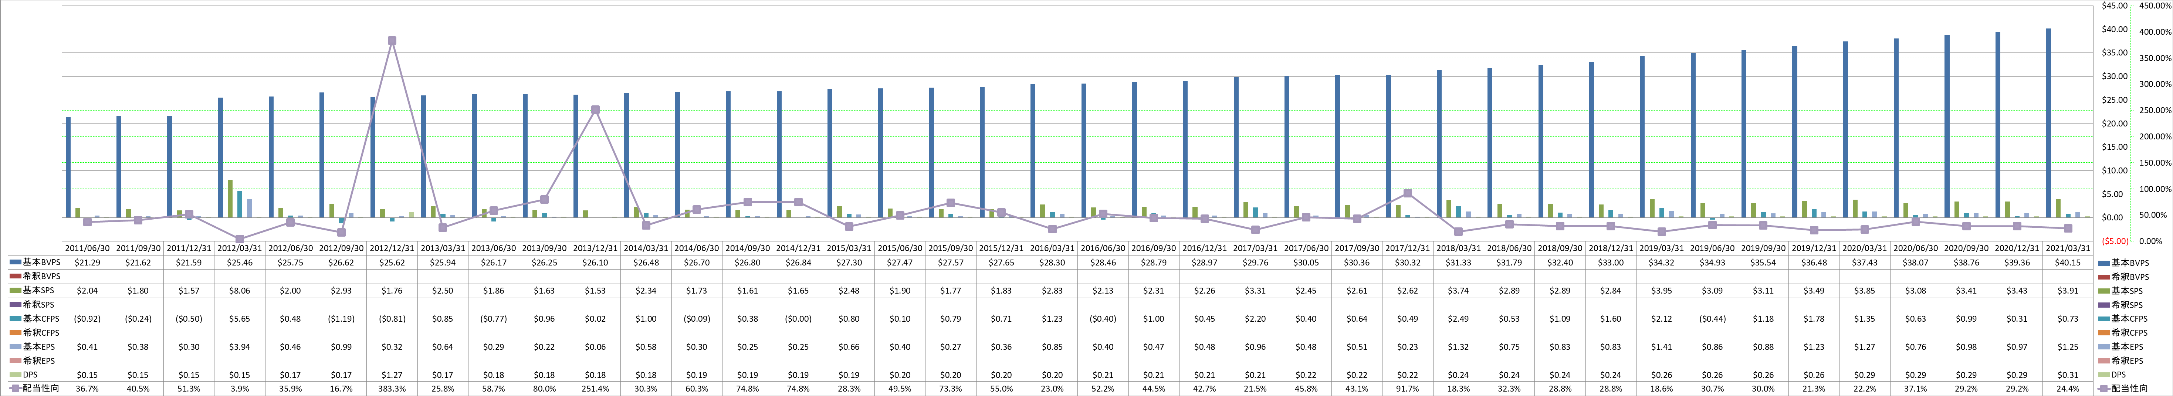The width and height of the screenshot is (2173, 396).
Task: Select the 基本BVPS row header in the data table
Action: click(x=35, y=263)
